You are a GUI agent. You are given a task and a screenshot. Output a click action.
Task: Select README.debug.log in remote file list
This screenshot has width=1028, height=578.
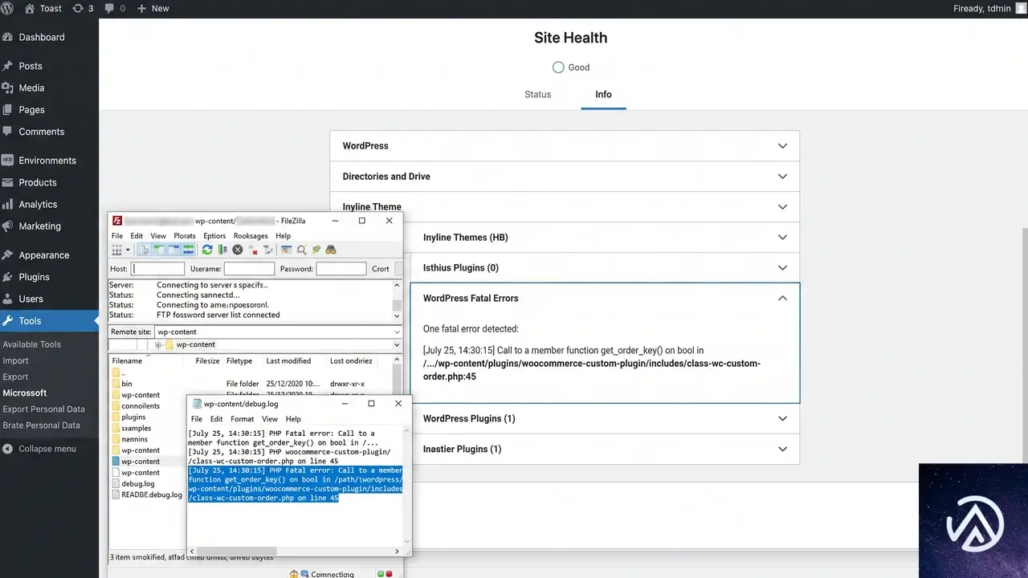point(146,495)
